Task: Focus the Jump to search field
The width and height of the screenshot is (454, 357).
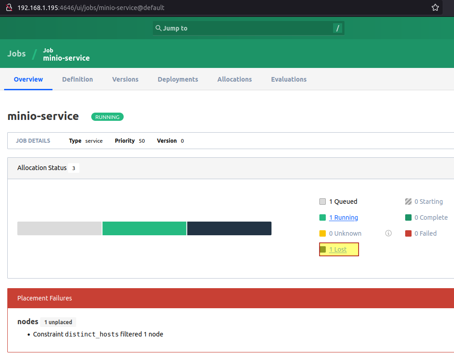Action: coord(248,28)
